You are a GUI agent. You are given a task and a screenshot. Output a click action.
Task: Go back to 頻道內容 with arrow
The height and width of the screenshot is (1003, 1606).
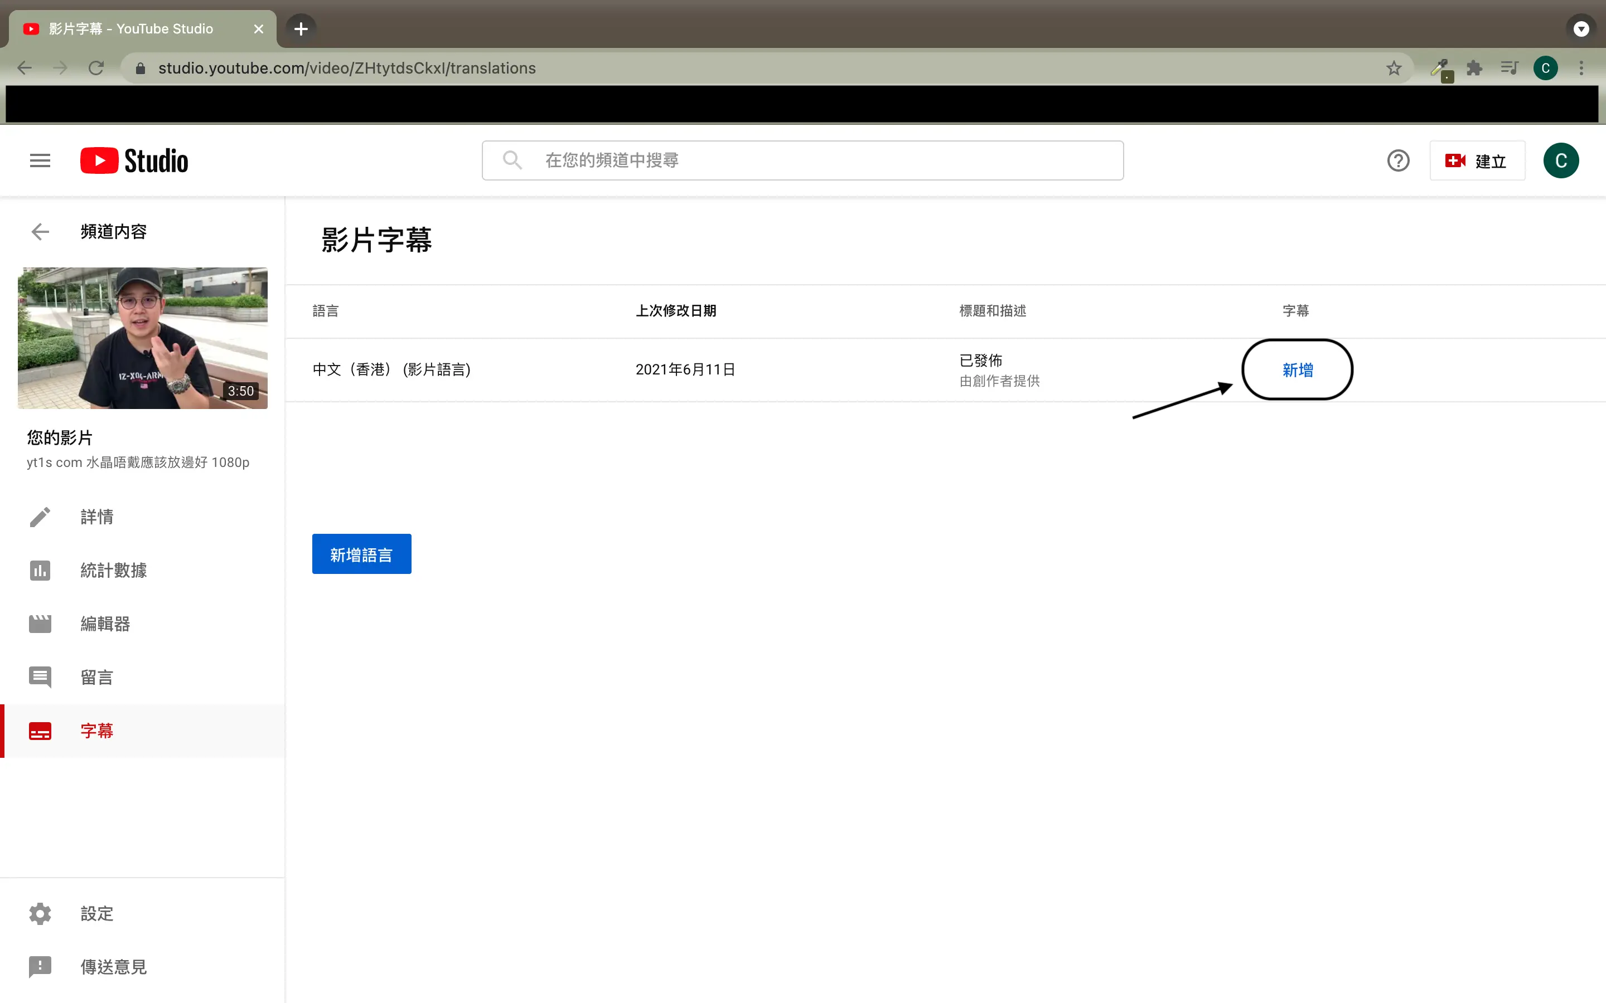click(x=40, y=231)
